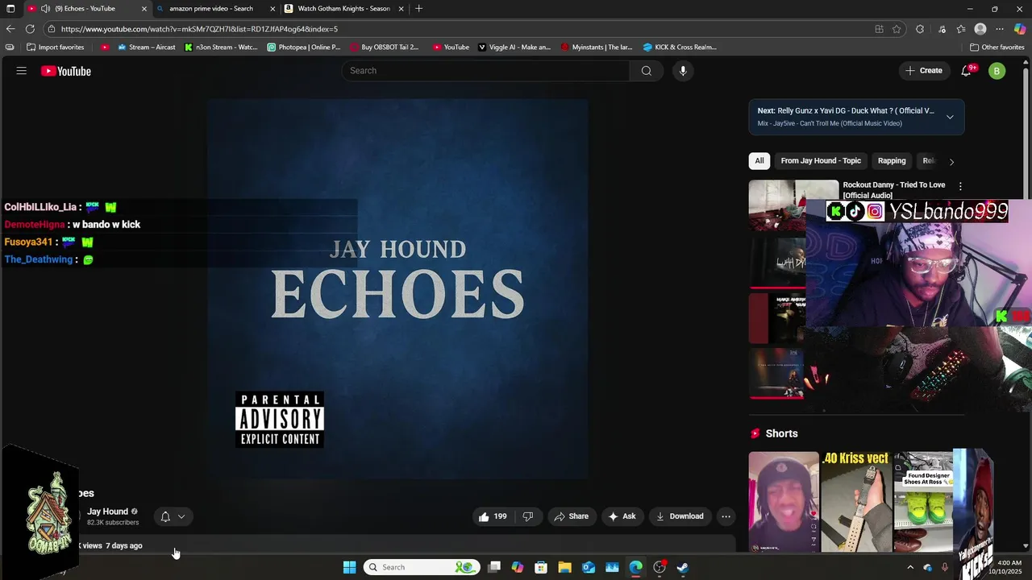
Task: Open YouTube notifications bell at top right
Action: (x=966, y=71)
